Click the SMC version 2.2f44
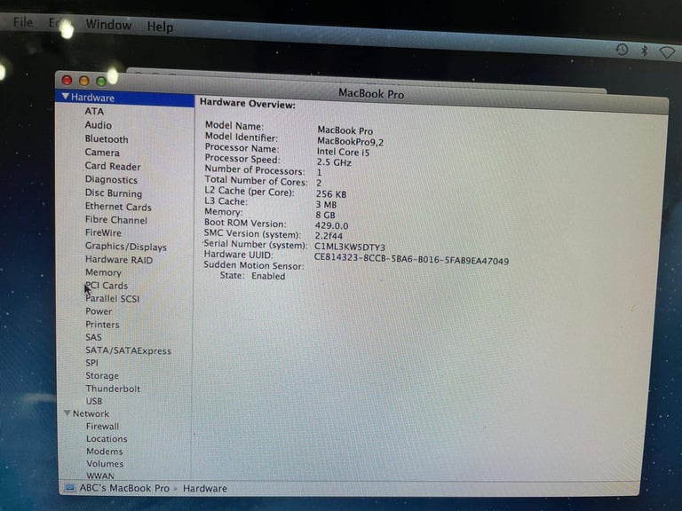 click(x=329, y=236)
